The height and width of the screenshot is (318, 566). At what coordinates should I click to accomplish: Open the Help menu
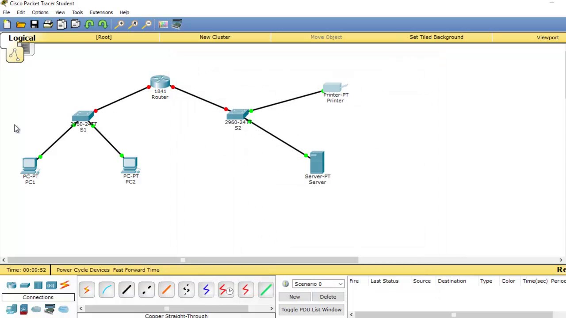[124, 12]
